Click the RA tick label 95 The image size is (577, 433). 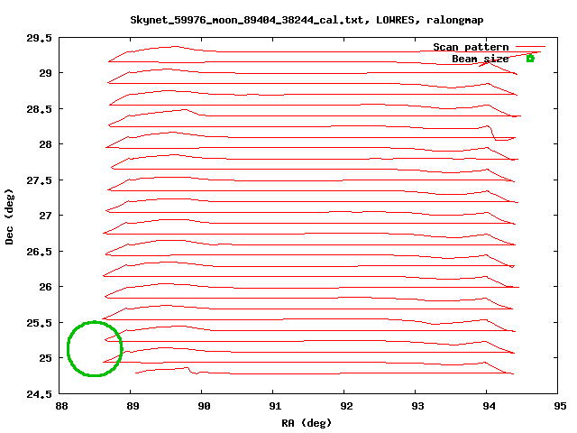pyautogui.click(x=560, y=406)
